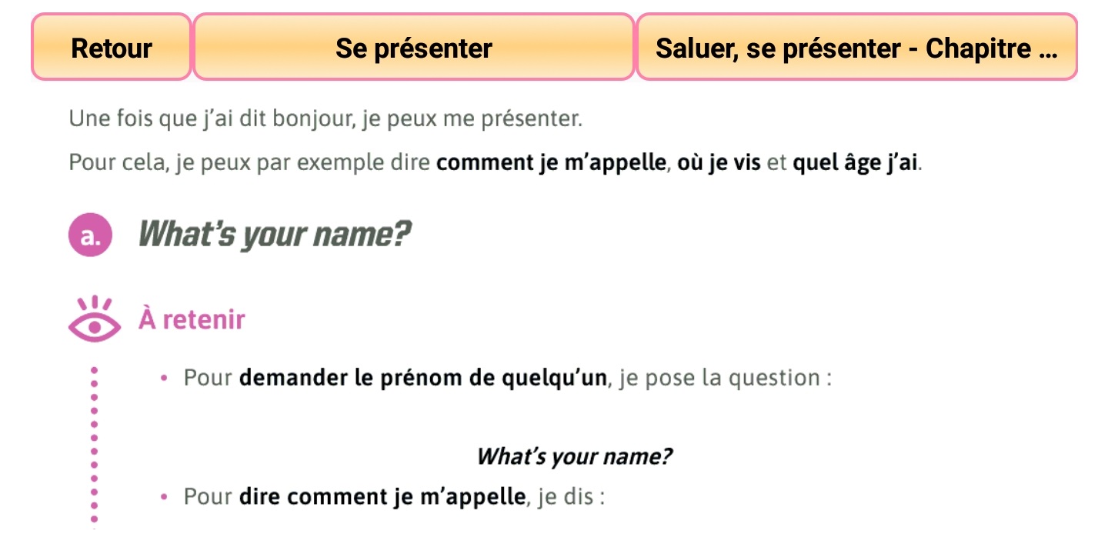Open Saluer, se présenter chapter button

[856, 48]
